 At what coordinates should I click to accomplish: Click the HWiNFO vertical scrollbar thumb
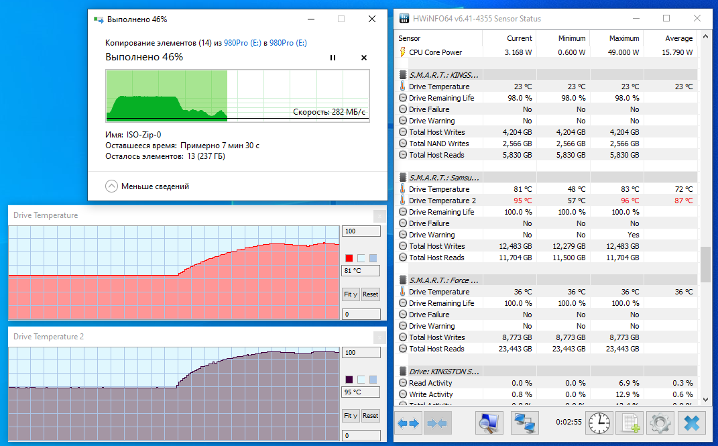point(706,265)
